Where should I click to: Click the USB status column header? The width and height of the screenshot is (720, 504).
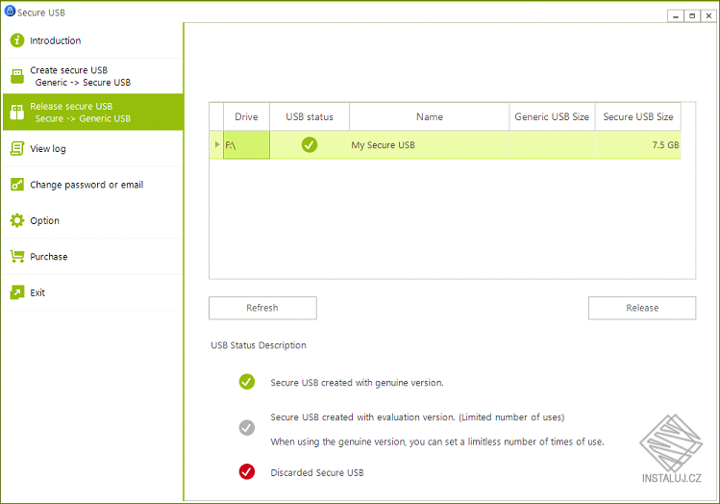tap(310, 116)
